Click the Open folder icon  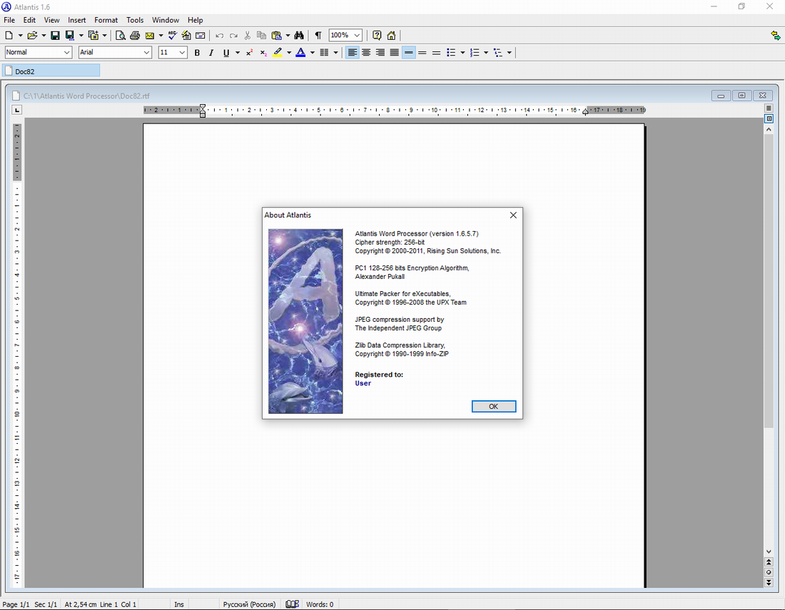(x=32, y=36)
